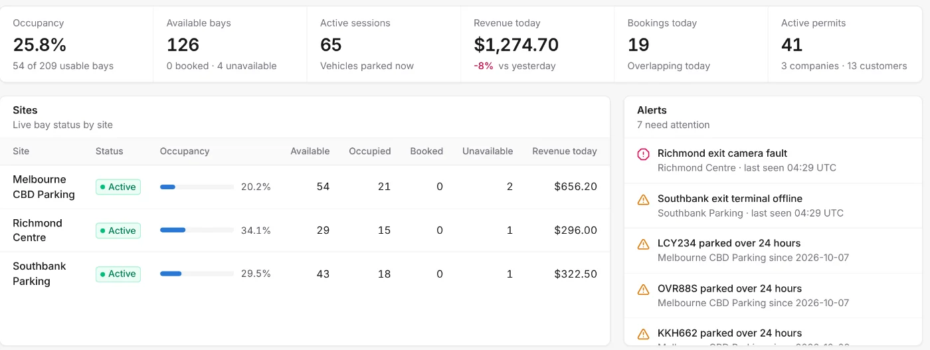Open the Southbank Parking site row

click(305, 274)
